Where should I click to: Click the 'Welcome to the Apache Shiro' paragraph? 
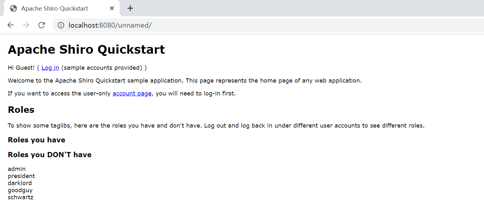coord(185,81)
